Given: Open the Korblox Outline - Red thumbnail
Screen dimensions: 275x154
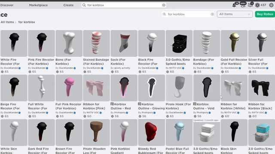Looking at the screenshot, I should coord(124,88).
